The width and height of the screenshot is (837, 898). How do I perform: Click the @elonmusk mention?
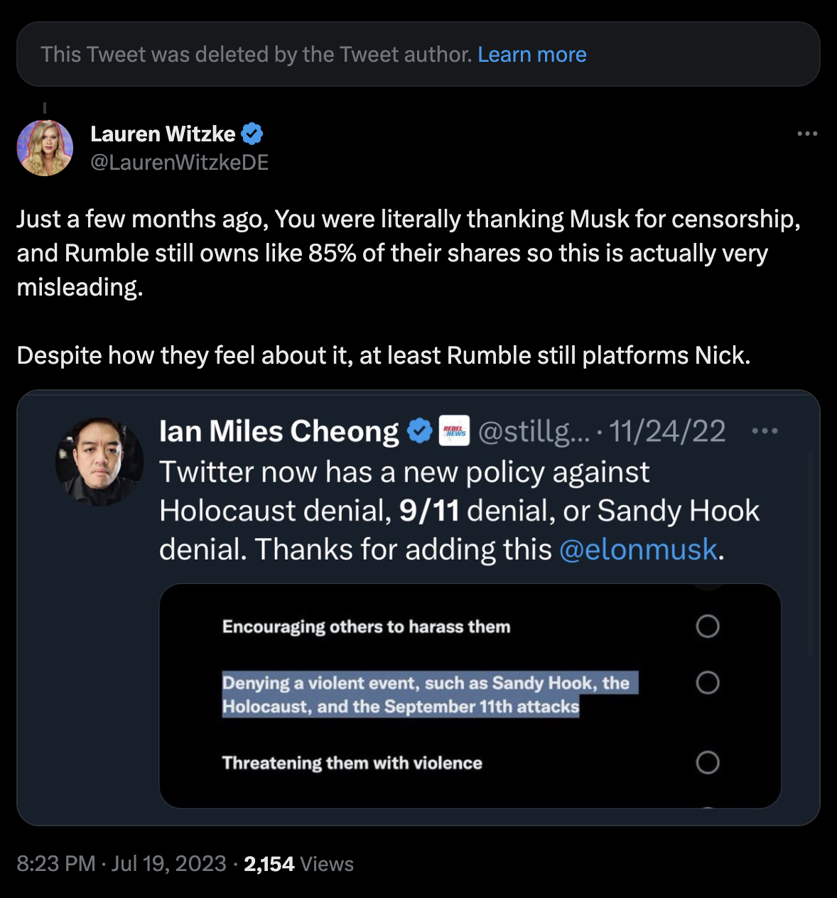coord(638,549)
